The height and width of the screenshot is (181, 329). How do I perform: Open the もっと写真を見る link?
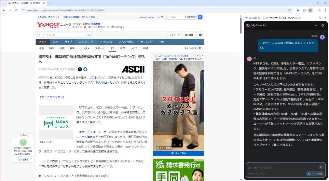(52, 97)
